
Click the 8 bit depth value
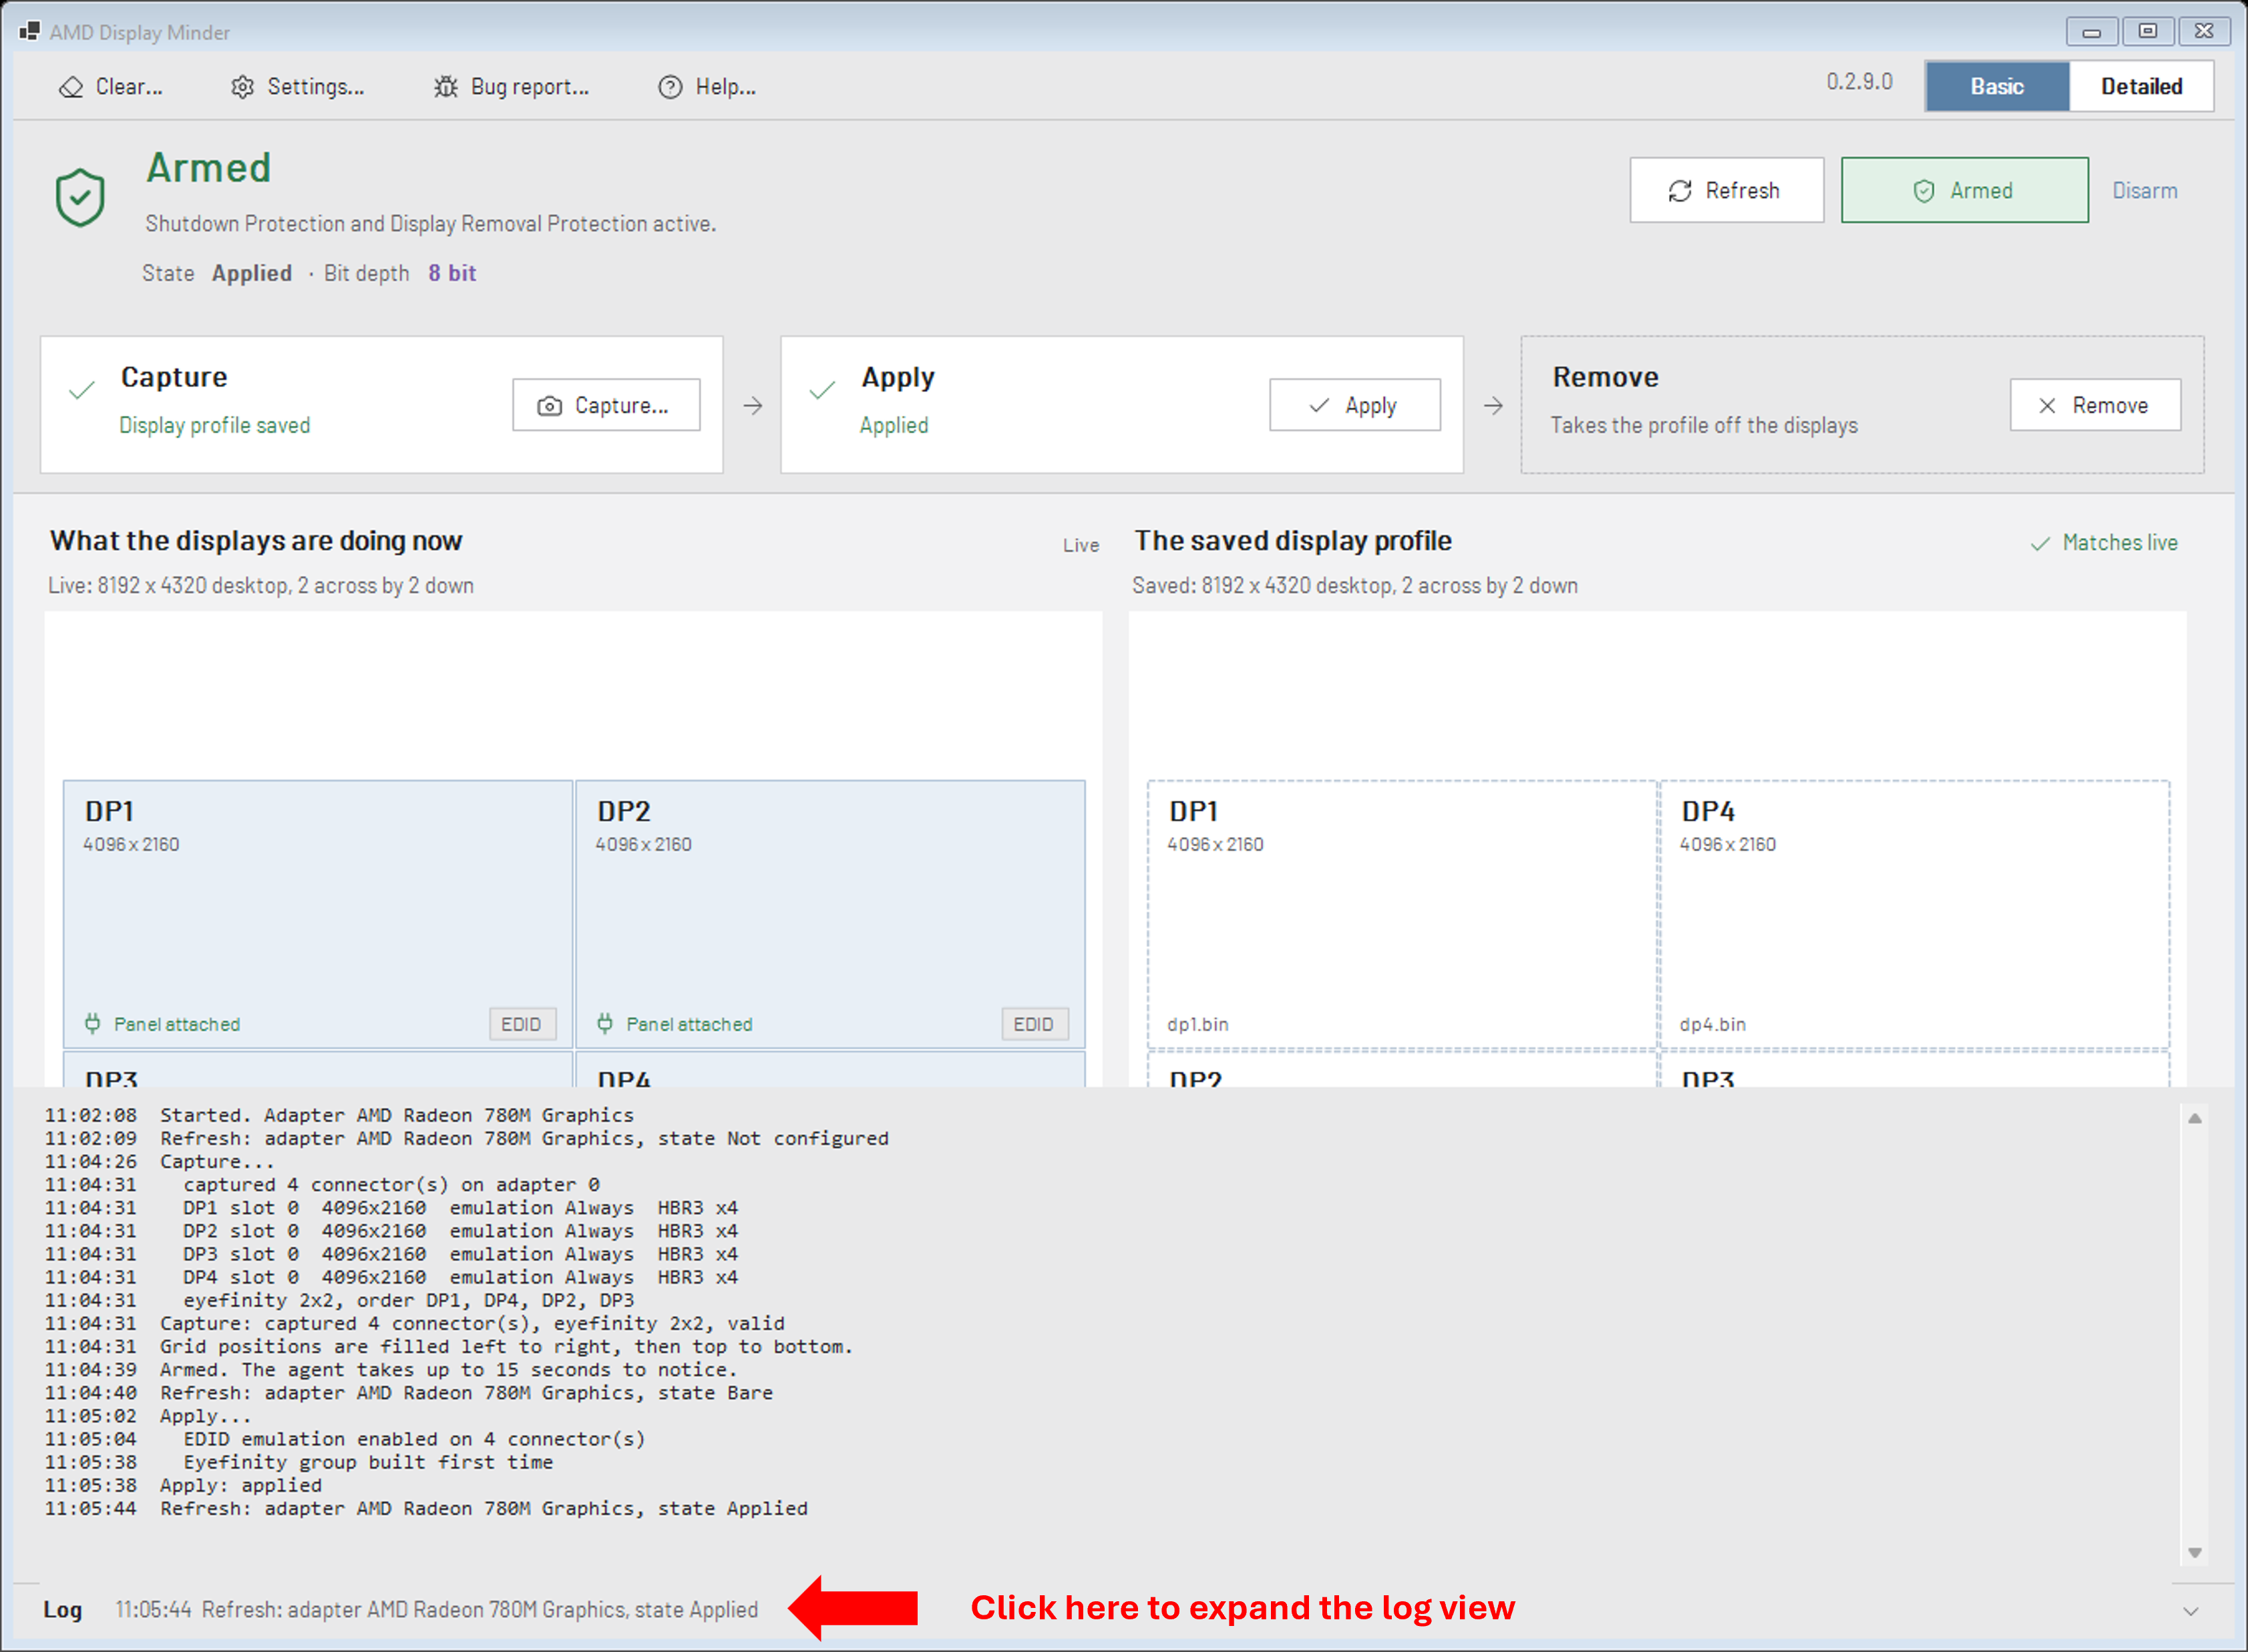pos(452,273)
